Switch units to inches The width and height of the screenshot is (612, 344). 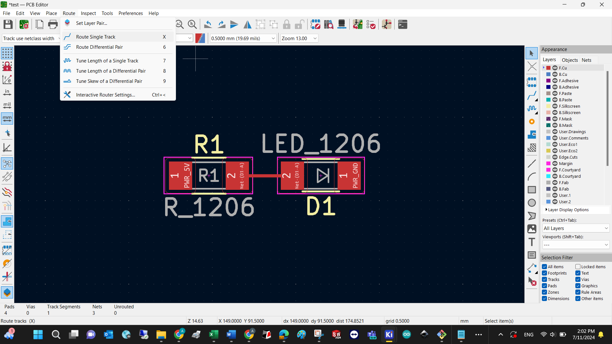tap(7, 92)
